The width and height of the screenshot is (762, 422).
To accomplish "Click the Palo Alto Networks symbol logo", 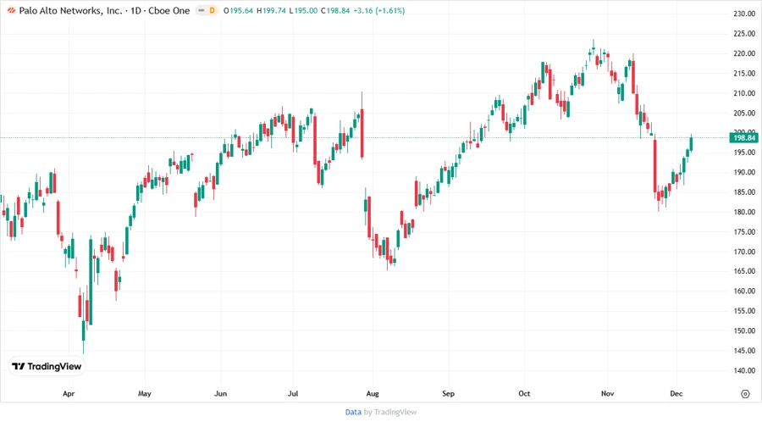I will point(11,11).
